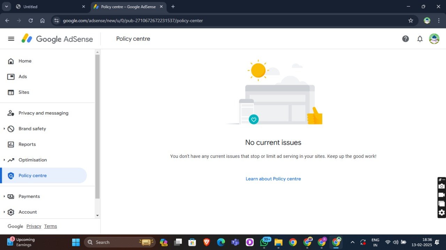Open the AdSense account avatar
This screenshot has height=250, width=446.
click(434, 39)
